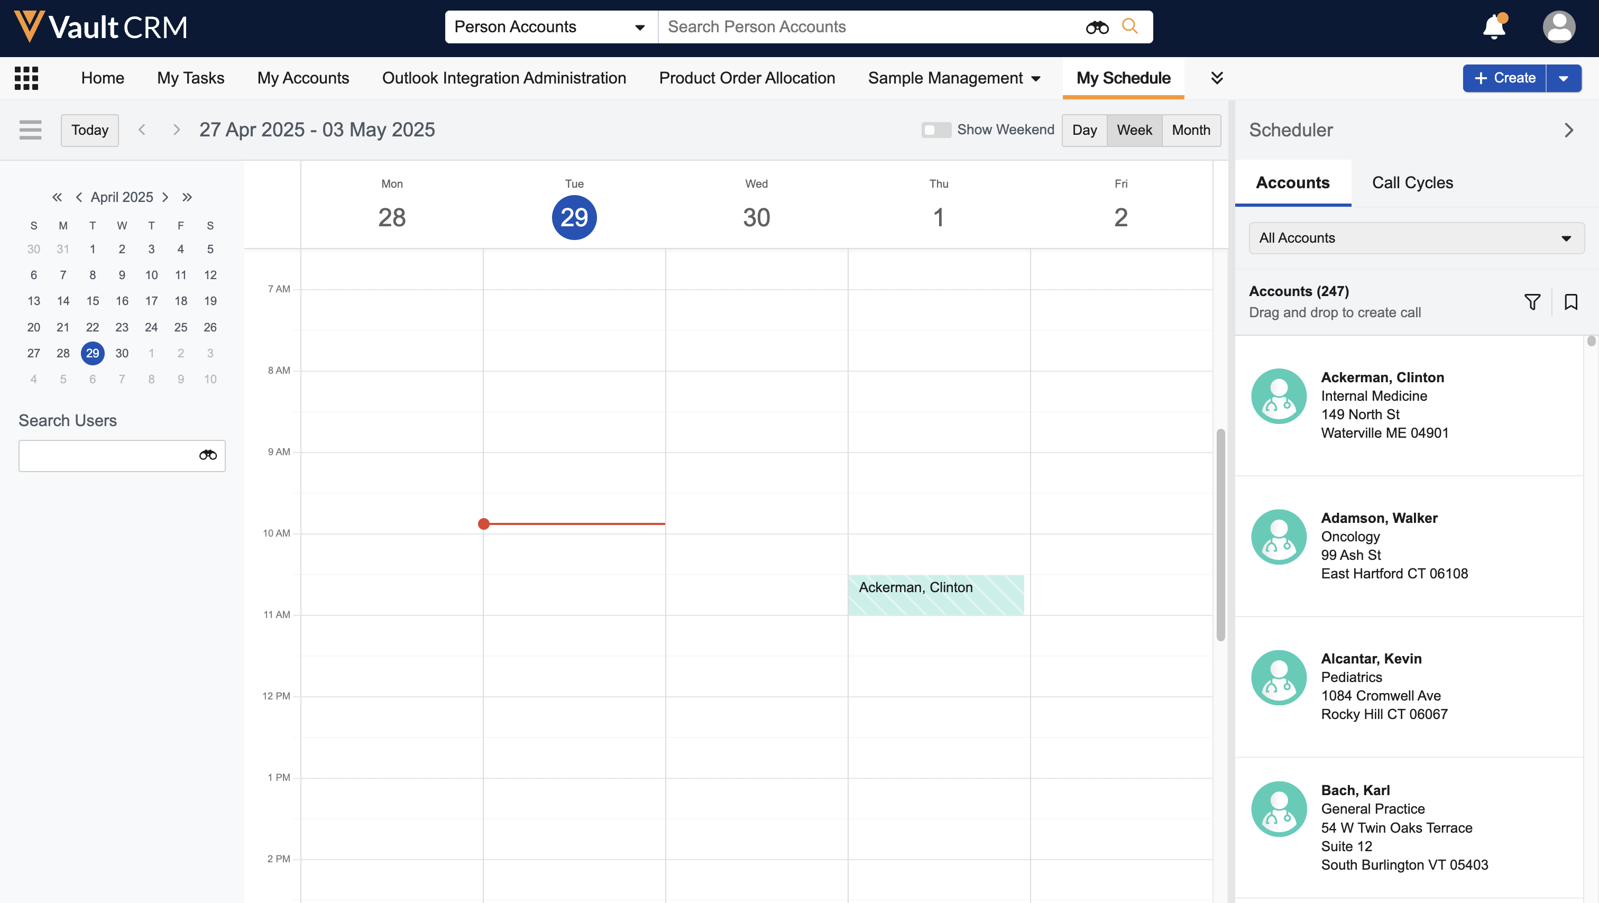Expand the Create button dropdown arrow
The image size is (1599, 903).
pos(1563,78)
